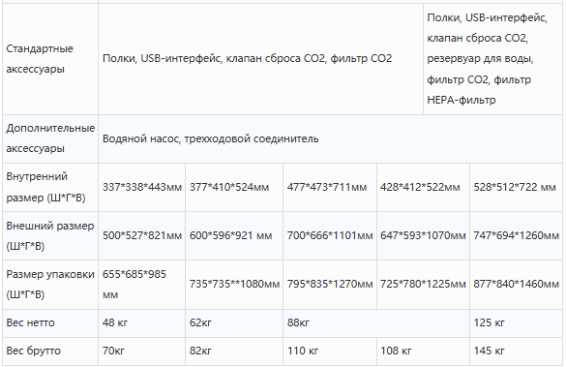Select the 108 кг gross weight cell
Image resolution: width=566 pixels, height=367 pixels.
[x=423, y=352]
